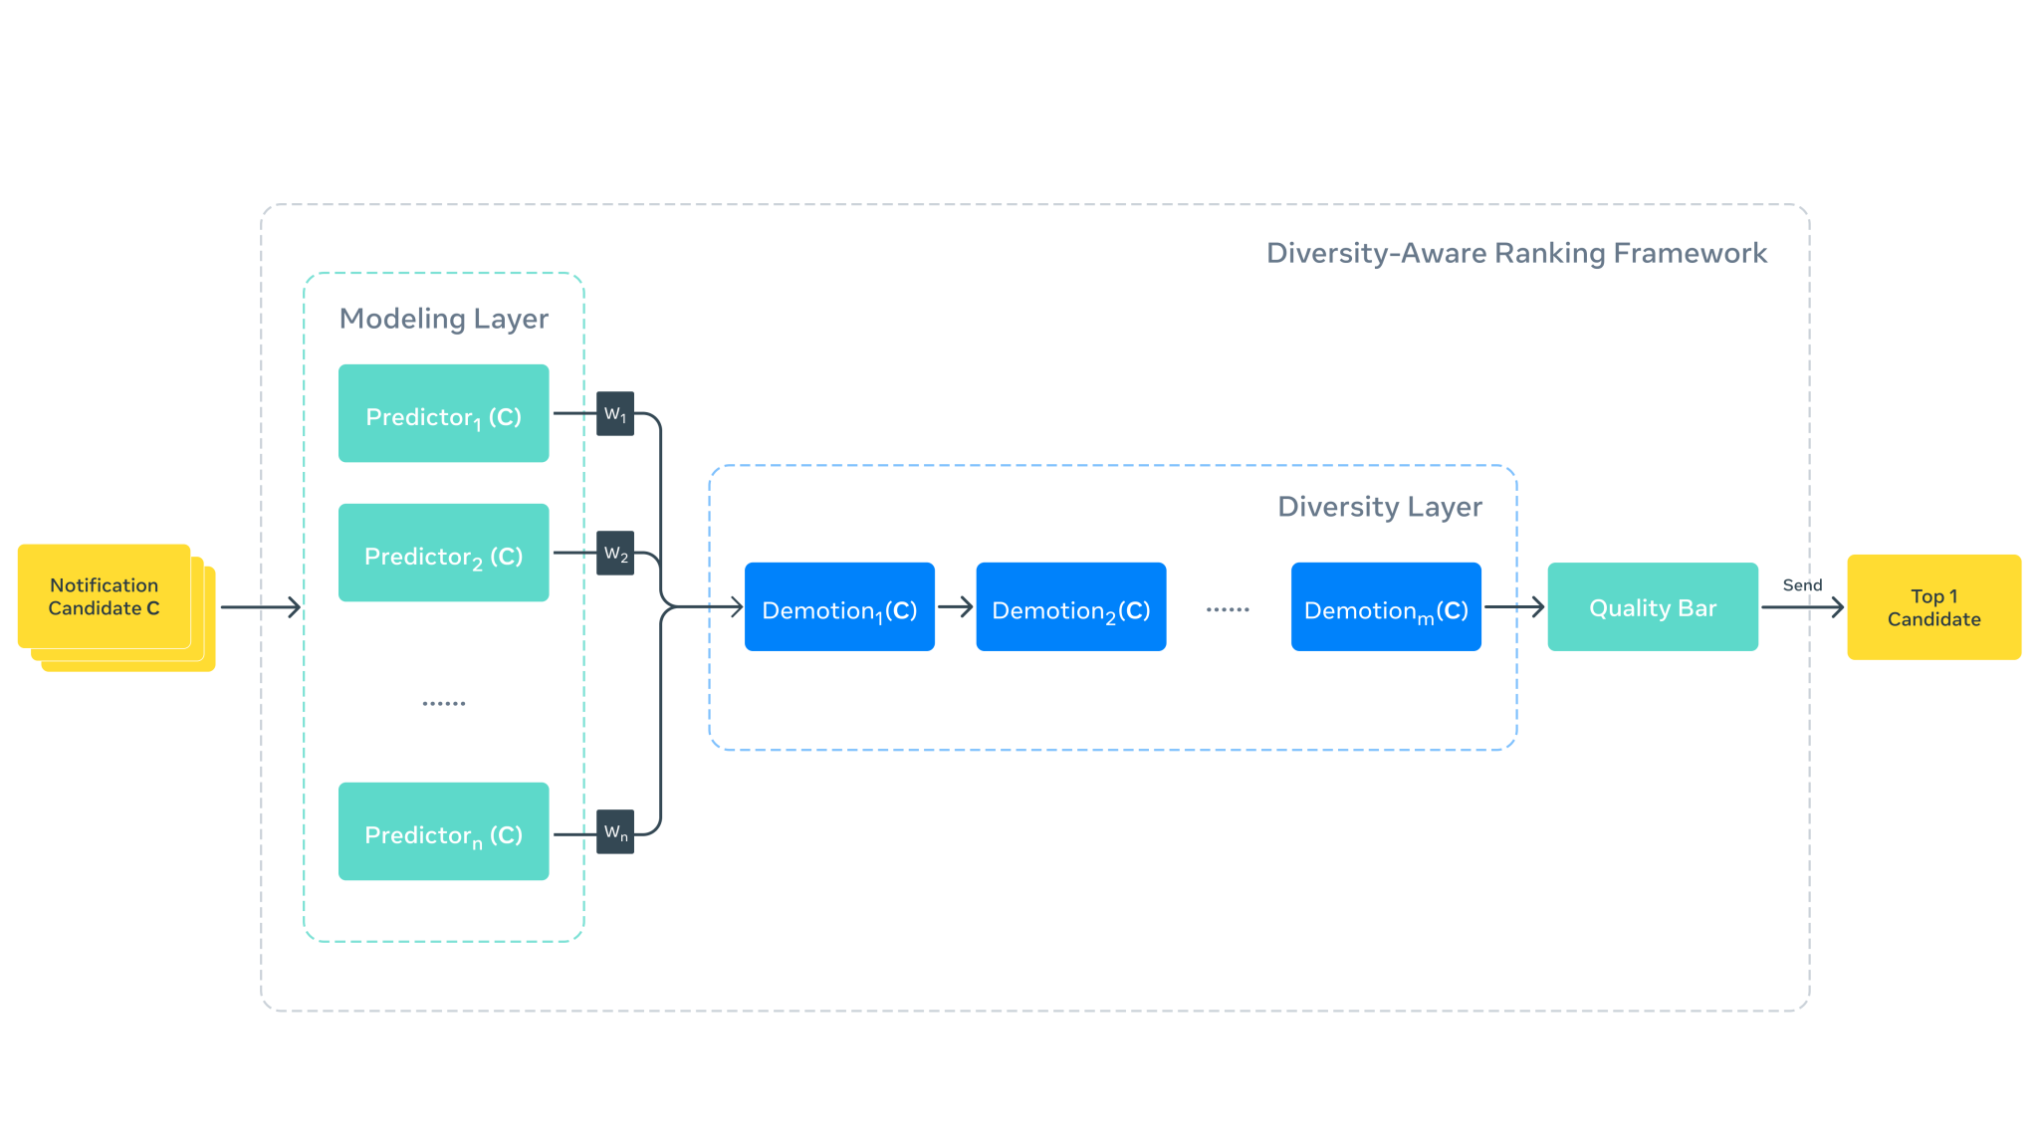2039x1147 pixels.
Task: Click the Modeling Layer heading
Action: (444, 319)
